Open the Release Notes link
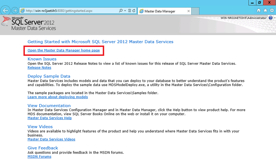Viewport: 276px width, 167px height. coord(39,68)
